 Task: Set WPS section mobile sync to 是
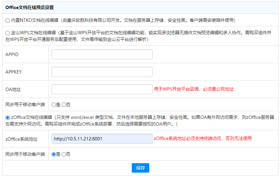tap(54, 104)
